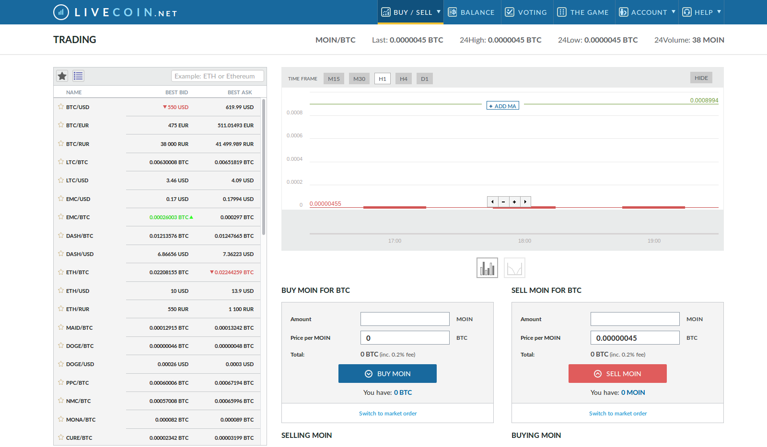Star the CURE/BTC pair
The image size is (767, 447).
click(61, 437)
